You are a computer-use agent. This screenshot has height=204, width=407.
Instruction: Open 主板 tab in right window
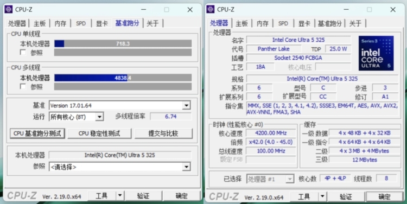click(241, 24)
